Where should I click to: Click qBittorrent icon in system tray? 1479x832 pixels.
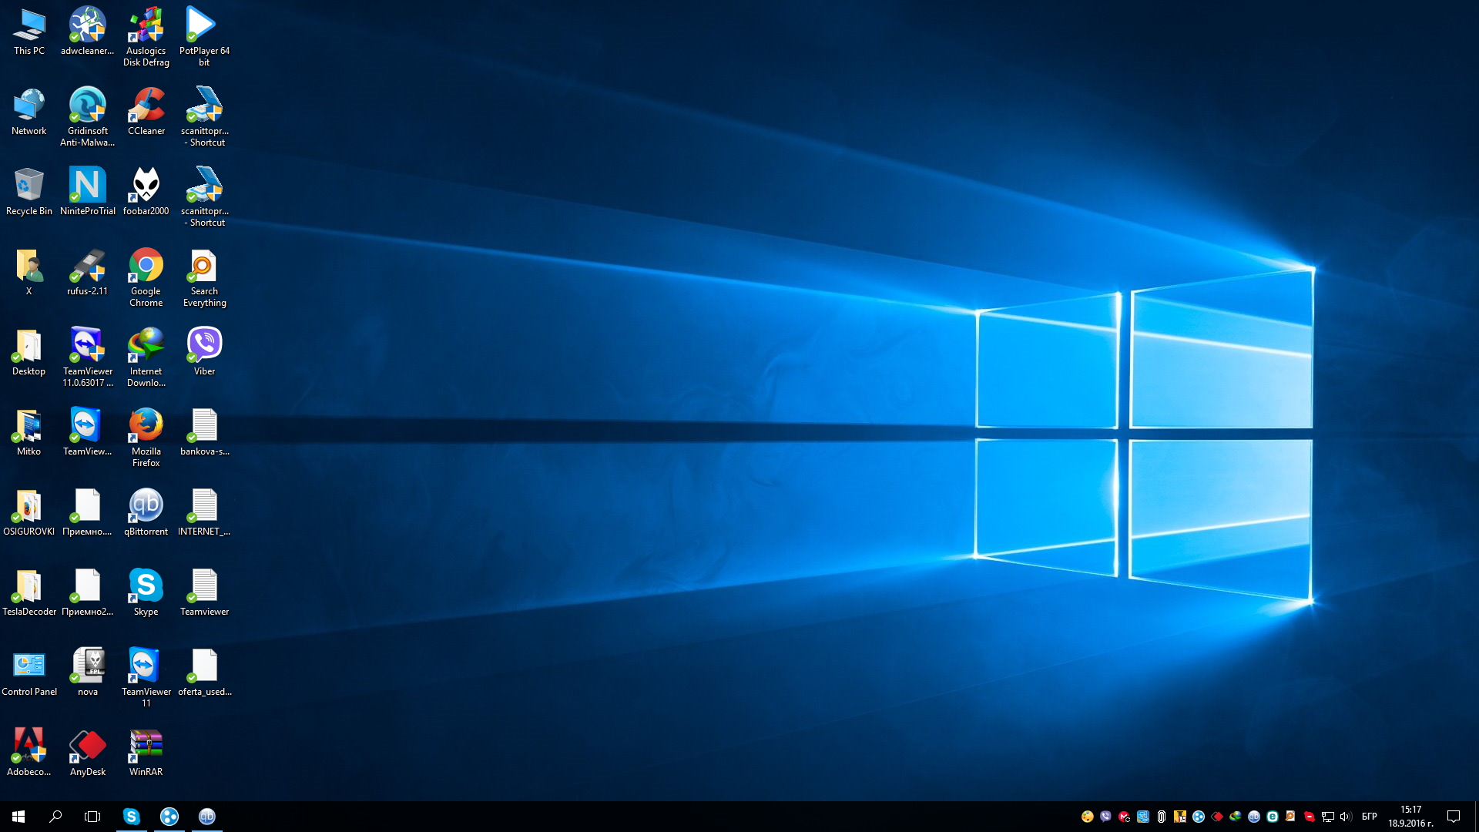pyautogui.click(x=1254, y=817)
